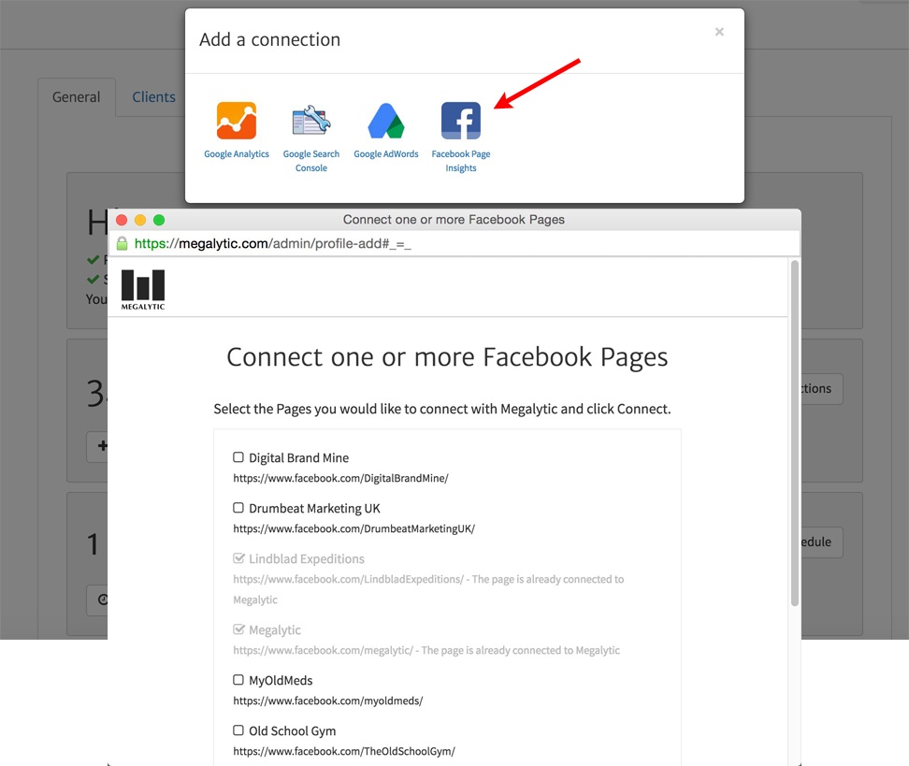This screenshot has height=766, width=909.
Task: Select the Old School Gym checkbox
Action: pos(238,730)
